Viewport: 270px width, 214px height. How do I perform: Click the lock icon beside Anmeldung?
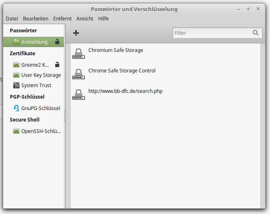[x=57, y=42]
